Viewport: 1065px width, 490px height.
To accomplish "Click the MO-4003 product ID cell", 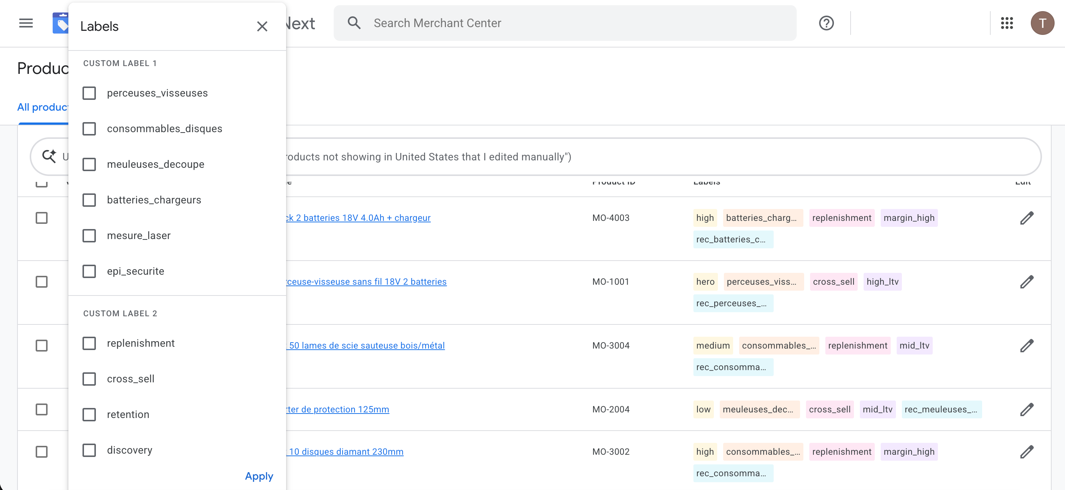I will pyautogui.click(x=611, y=218).
